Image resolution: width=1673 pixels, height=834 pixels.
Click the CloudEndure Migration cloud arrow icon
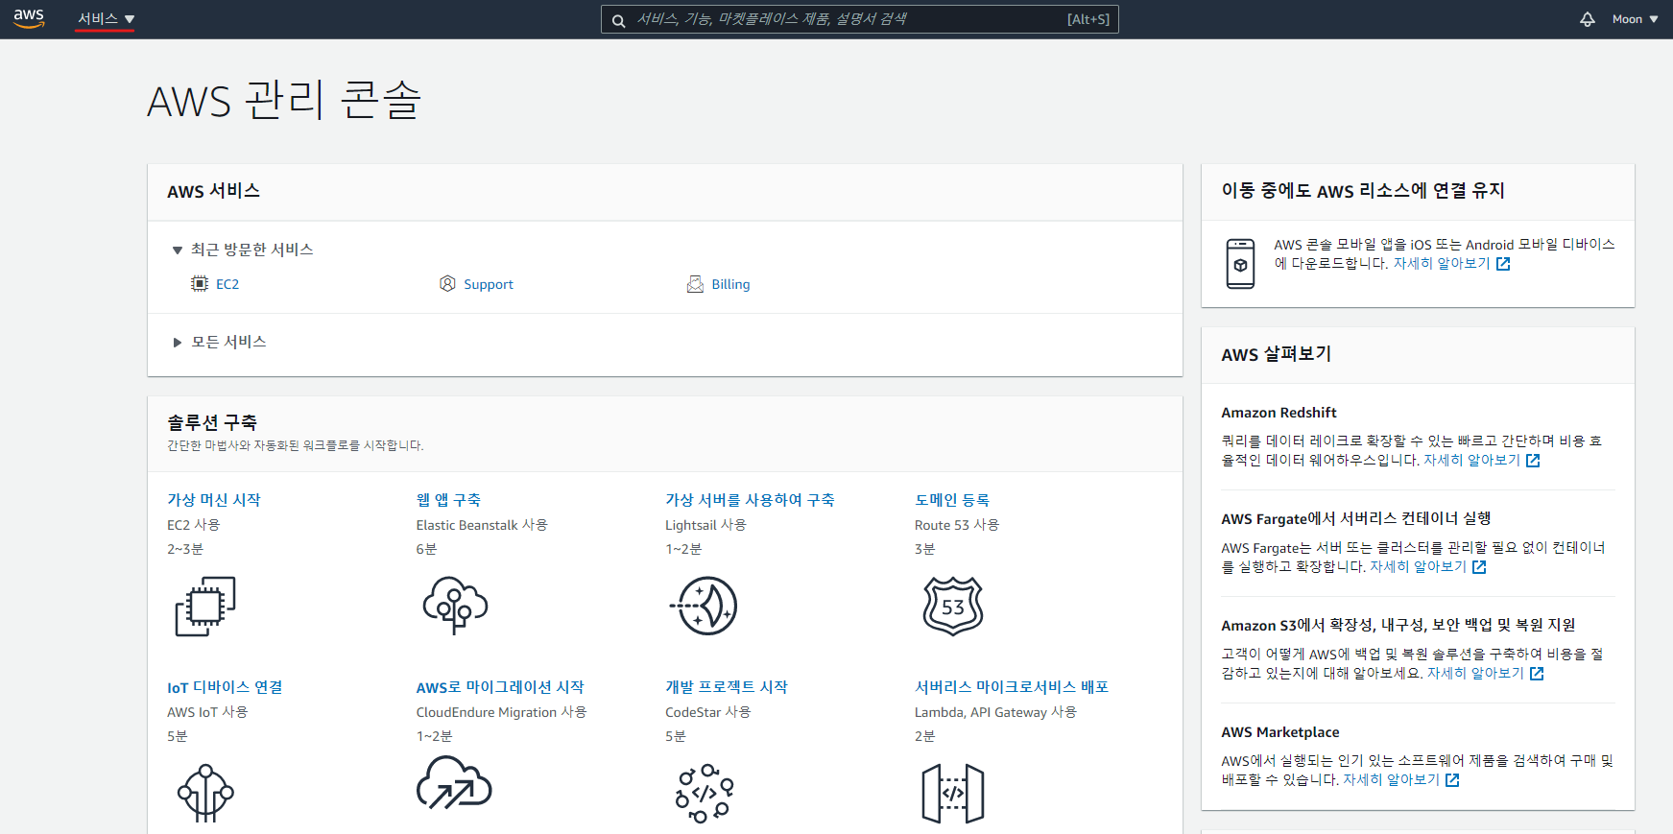coord(454,783)
